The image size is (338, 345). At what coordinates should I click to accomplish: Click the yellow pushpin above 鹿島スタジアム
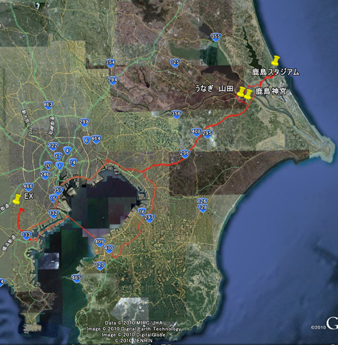point(275,61)
